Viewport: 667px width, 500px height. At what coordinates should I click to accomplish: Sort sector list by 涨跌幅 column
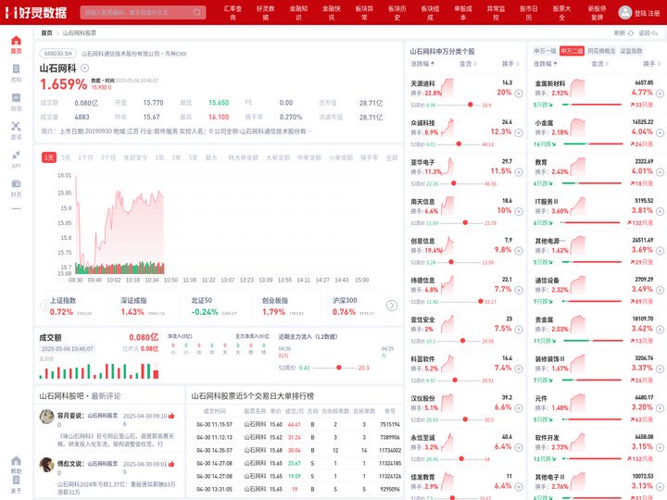pyautogui.click(x=546, y=64)
